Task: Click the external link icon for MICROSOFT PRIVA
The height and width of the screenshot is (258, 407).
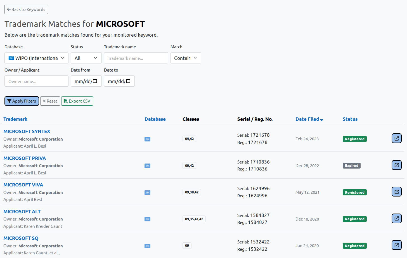Action: (x=396, y=165)
